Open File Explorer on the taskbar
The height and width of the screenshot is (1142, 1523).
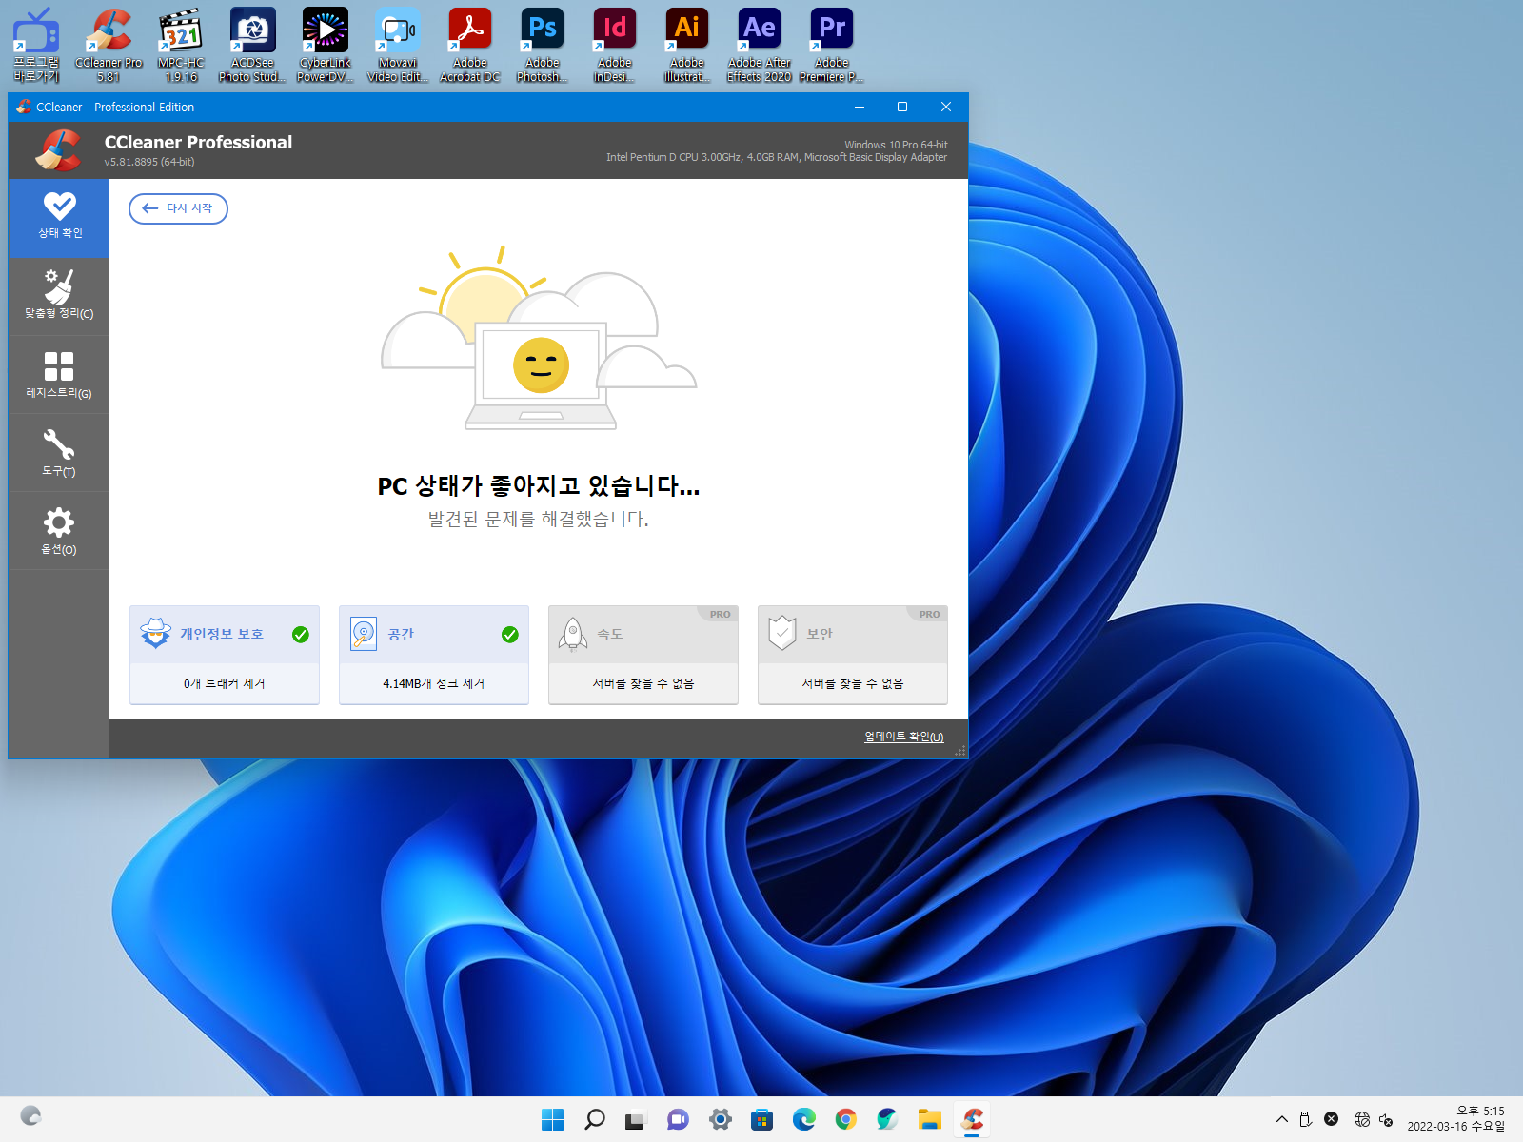point(930,1119)
